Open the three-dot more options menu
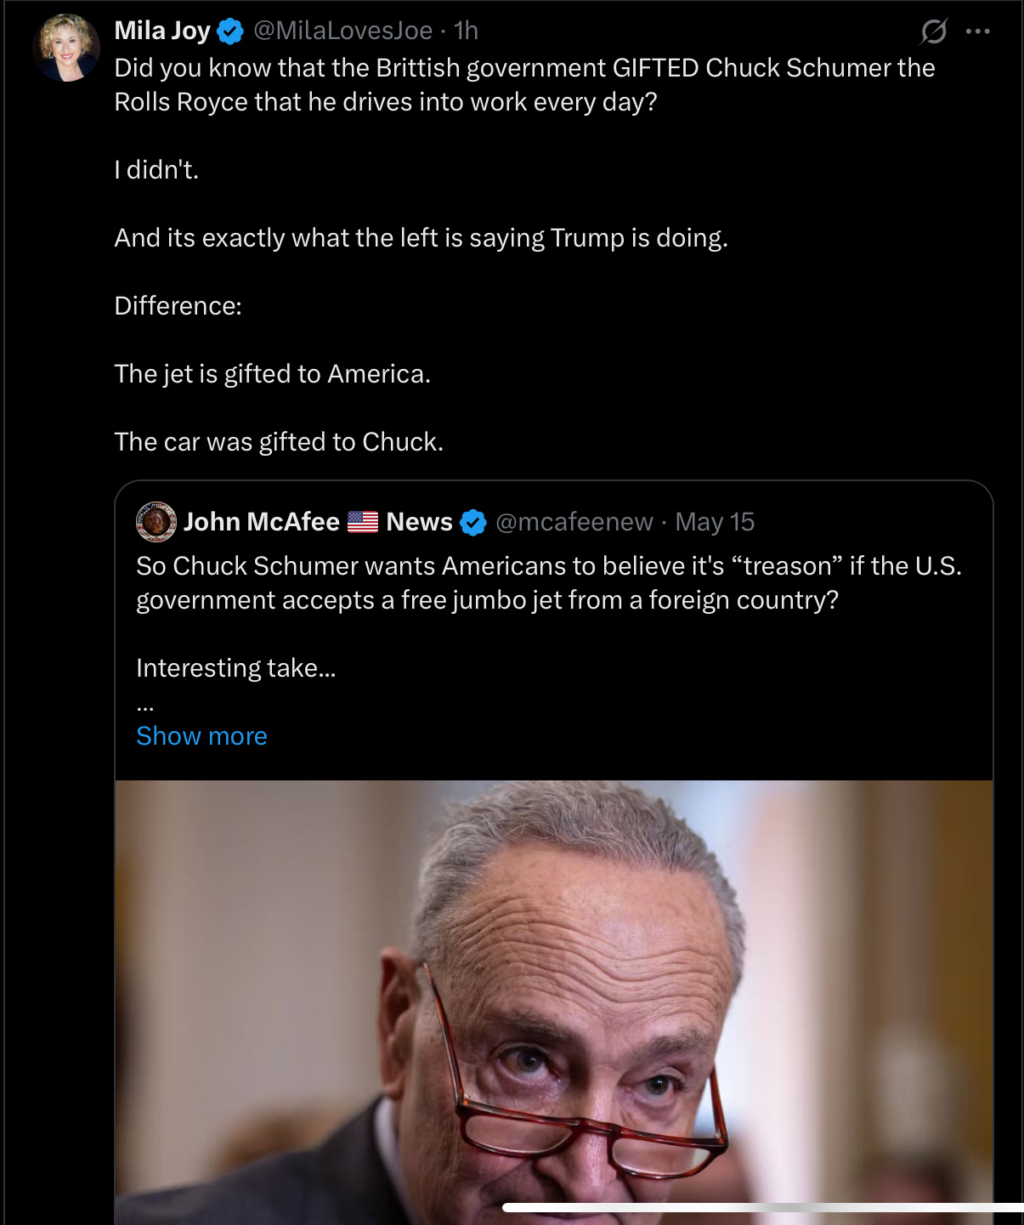This screenshot has width=1024, height=1225. 978,31
